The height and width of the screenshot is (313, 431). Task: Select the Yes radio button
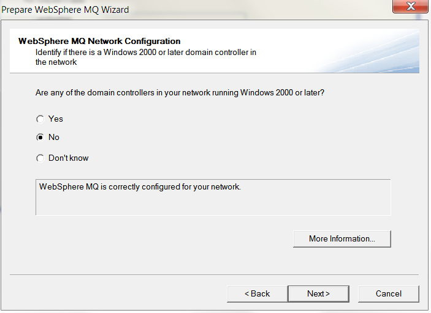[x=40, y=119]
